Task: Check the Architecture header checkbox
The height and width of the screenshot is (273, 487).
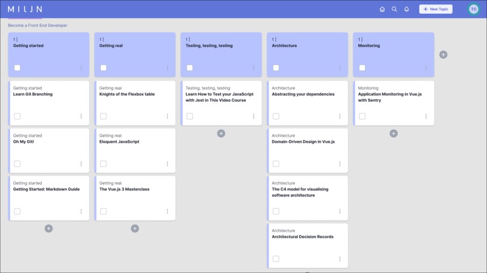Action: 276,67
